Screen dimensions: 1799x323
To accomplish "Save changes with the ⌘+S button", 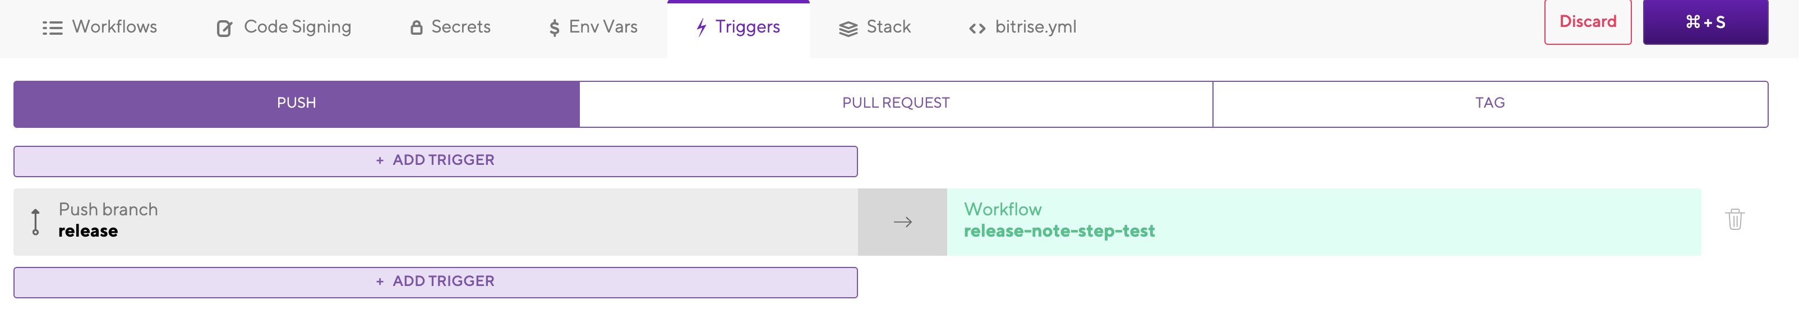I will [x=1704, y=22].
